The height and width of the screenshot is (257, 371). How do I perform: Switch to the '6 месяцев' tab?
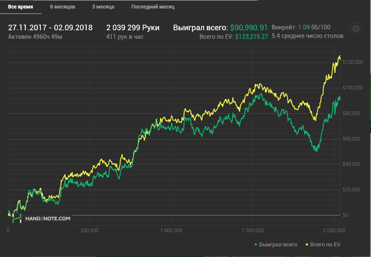[63, 7]
